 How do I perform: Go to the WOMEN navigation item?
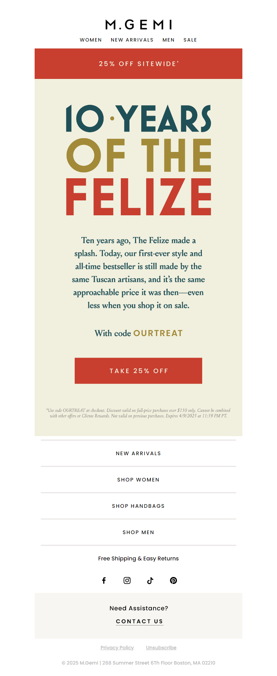coord(91,40)
